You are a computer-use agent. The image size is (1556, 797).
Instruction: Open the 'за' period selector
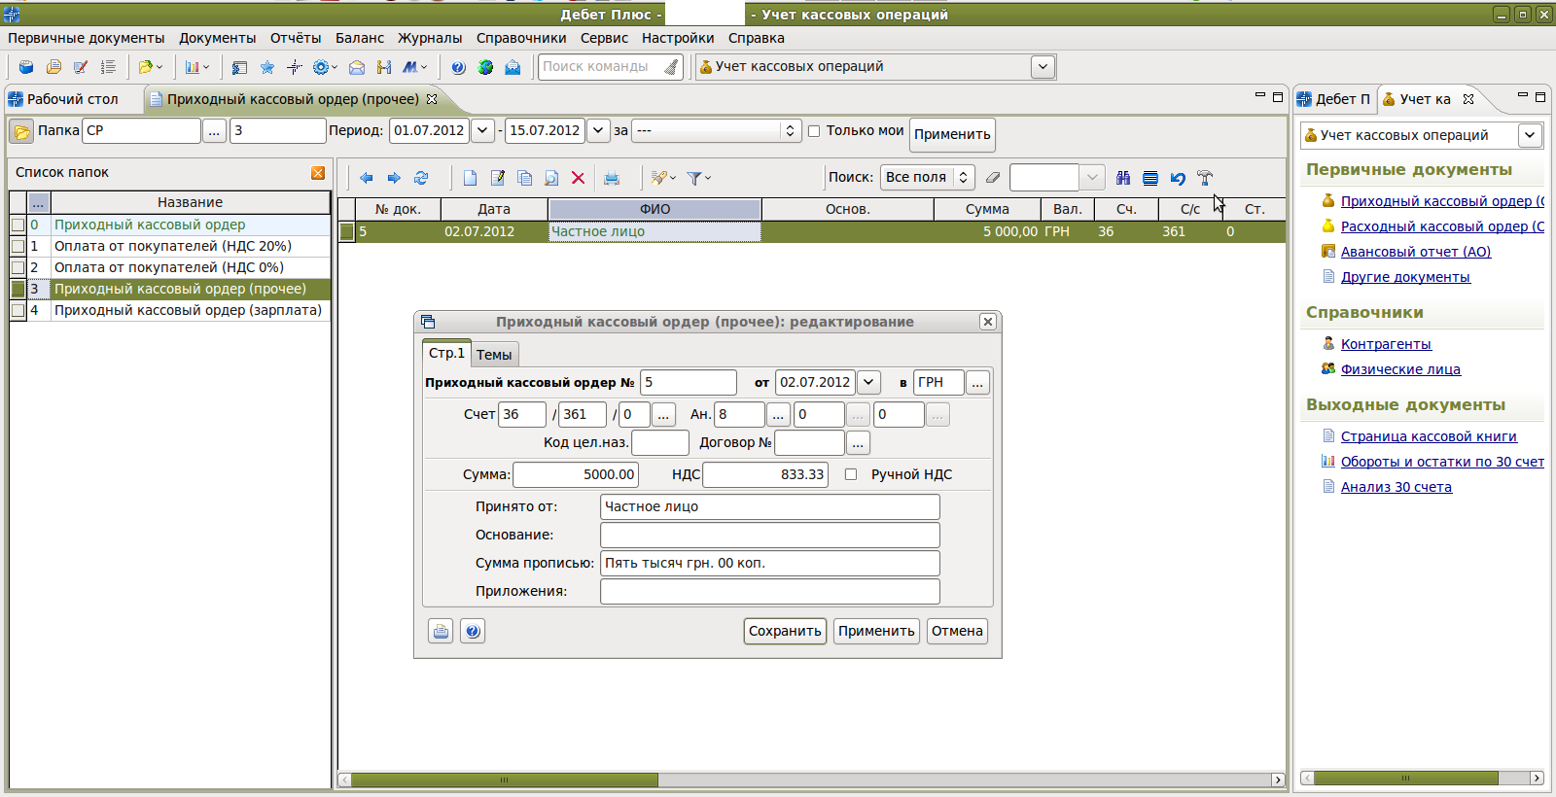(x=716, y=130)
